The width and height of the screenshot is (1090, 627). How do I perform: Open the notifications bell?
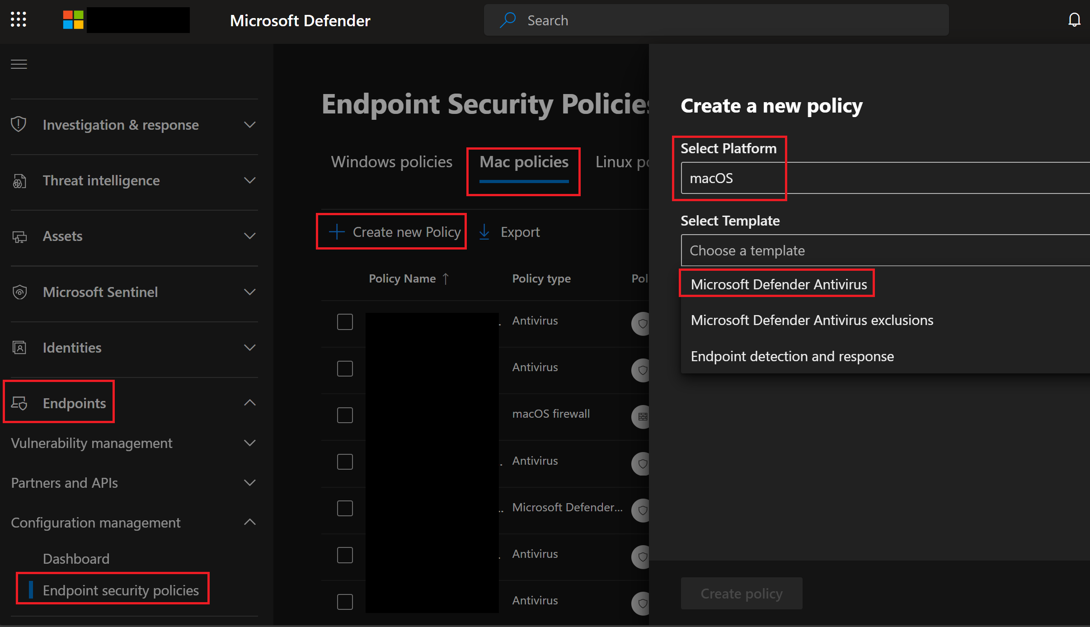pyautogui.click(x=1074, y=19)
